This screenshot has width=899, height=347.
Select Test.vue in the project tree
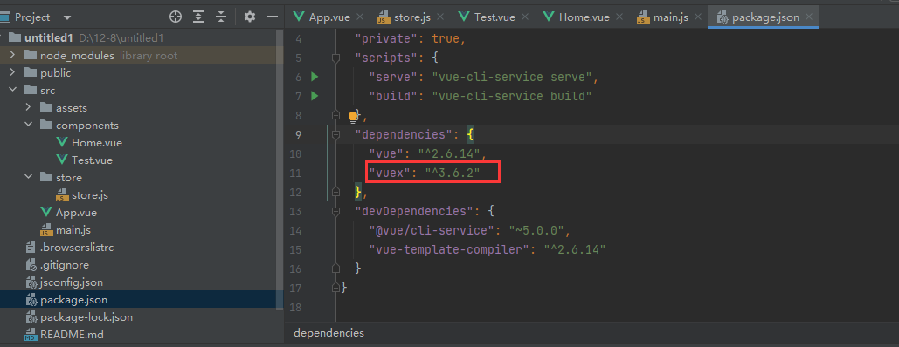click(92, 160)
